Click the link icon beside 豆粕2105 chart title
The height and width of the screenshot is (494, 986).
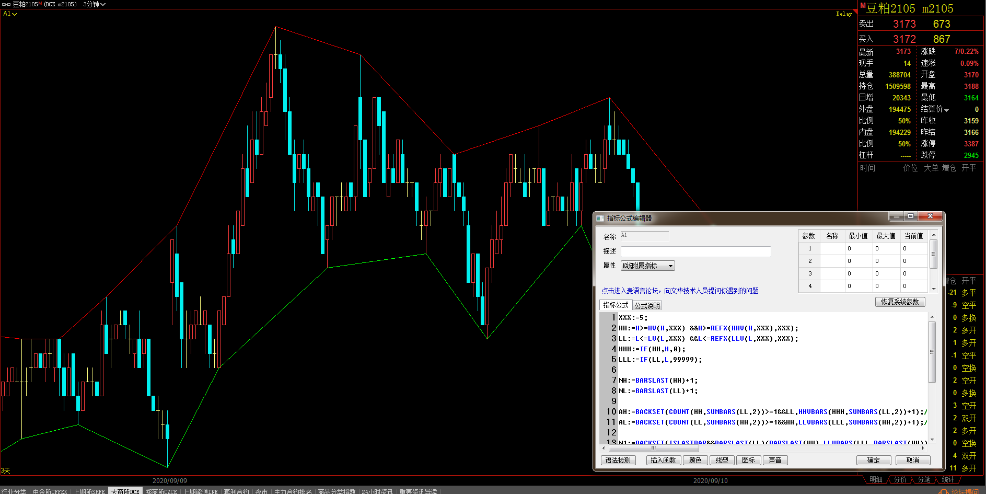[x=6, y=4]
